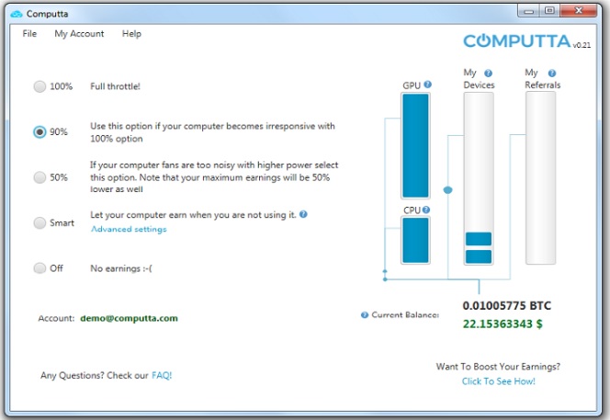Click the GPU help question icon
Screen dimensions: 610x420
[427, 84]
